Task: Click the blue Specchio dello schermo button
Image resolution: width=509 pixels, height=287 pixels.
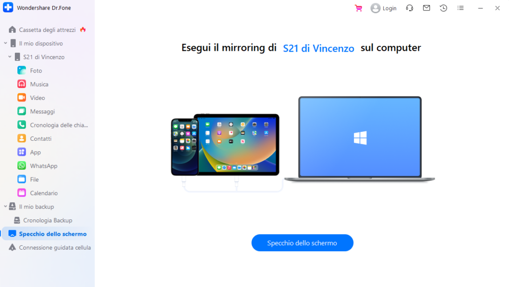Action: tap(302, 243)
